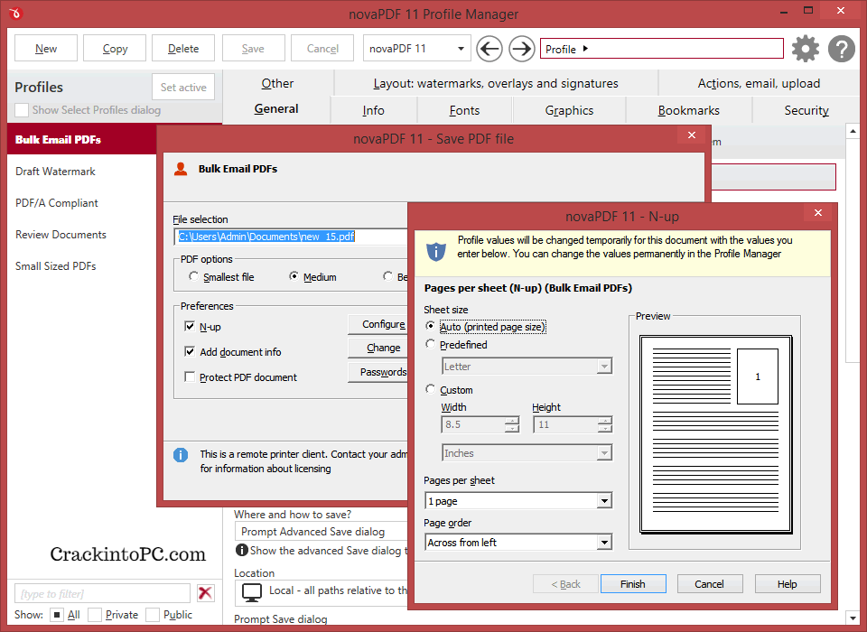This screenshot has height=632, width=867.
Task: Uncheck Add document info checkbox
Action: coord(189,352)
